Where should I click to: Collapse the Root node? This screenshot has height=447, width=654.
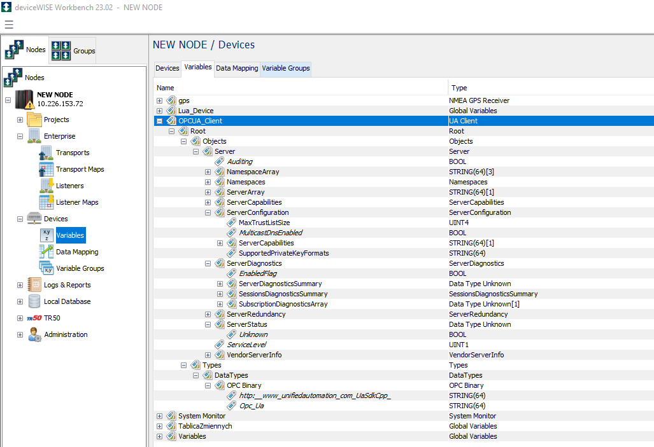[x=171, y=131]
